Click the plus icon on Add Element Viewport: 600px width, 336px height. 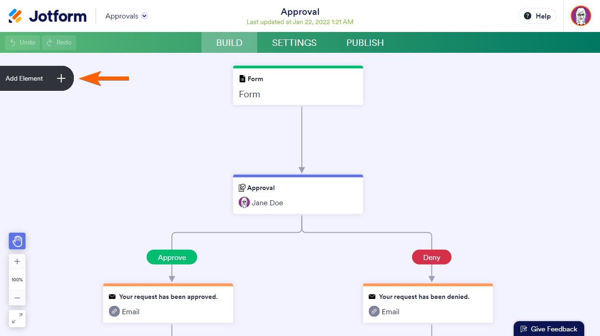click(x=61, y=78)
